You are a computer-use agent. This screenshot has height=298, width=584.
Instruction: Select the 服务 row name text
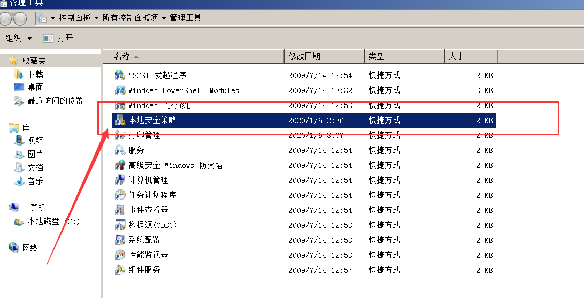(136, 150)
